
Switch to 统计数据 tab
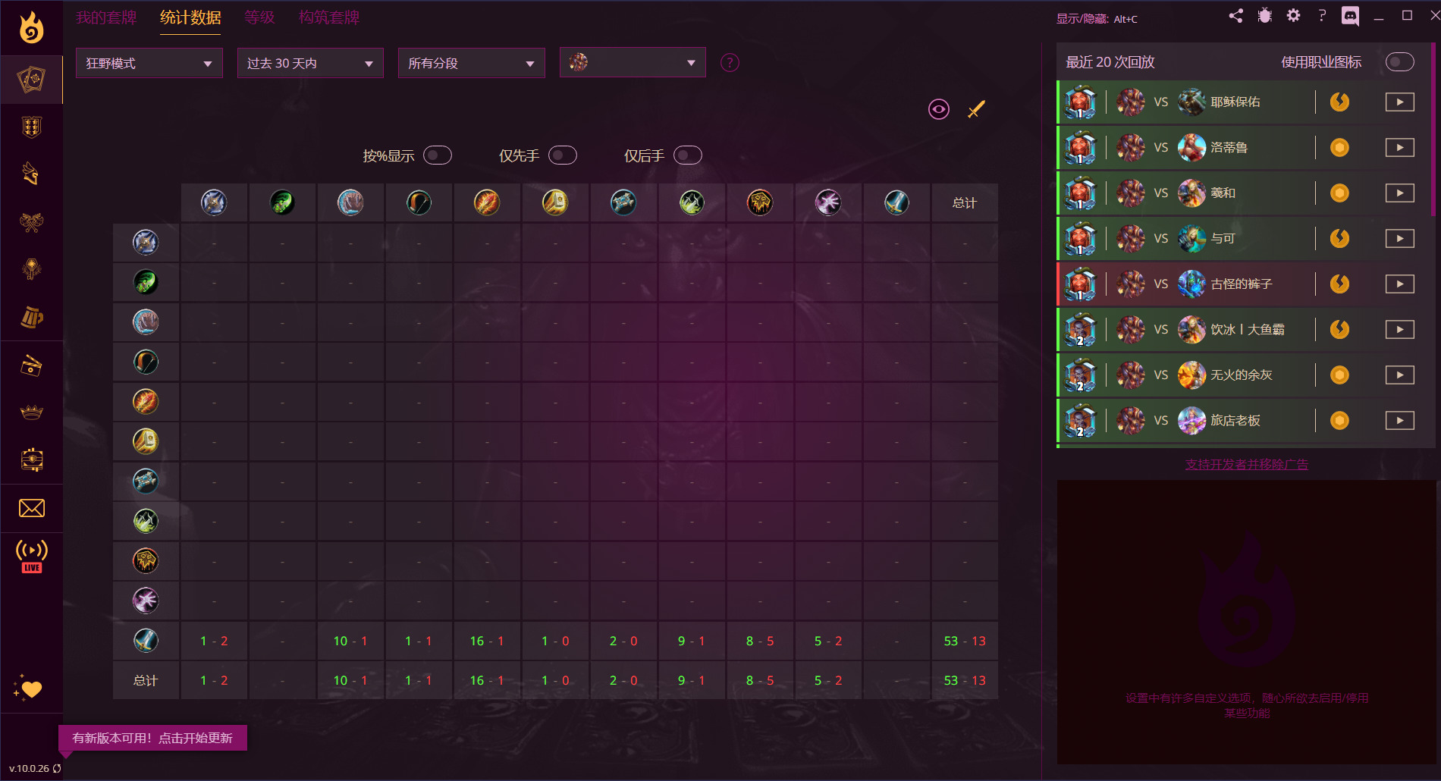190,17
